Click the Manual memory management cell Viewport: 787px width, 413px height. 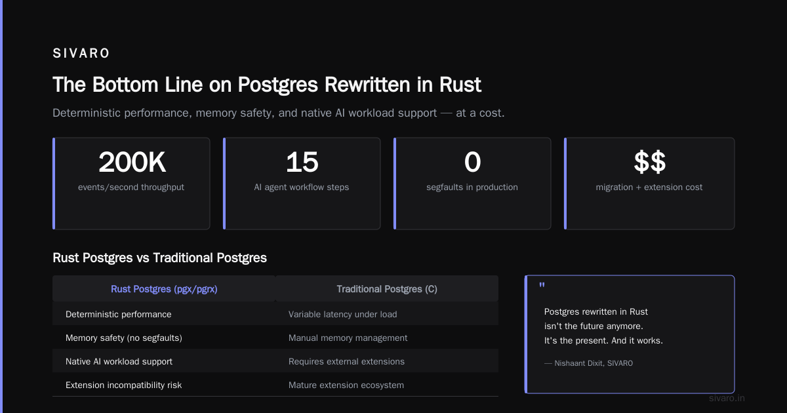tap(387, 338)
